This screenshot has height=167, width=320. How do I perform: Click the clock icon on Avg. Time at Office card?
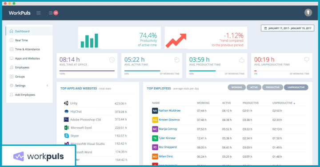(112, 60)
